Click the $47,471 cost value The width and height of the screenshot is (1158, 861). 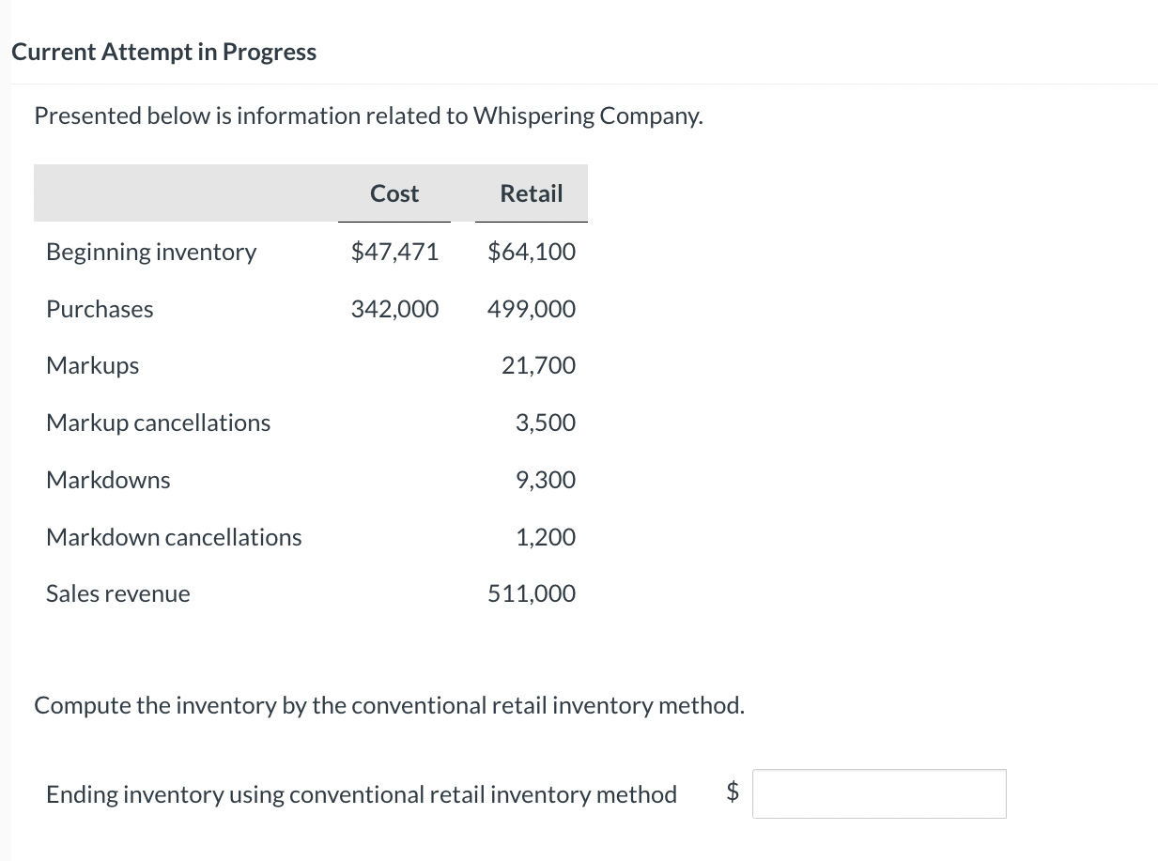point(394,251)
